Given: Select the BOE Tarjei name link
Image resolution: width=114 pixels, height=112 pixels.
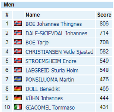Looking at the screenshot, I should [x=37, y=43].
